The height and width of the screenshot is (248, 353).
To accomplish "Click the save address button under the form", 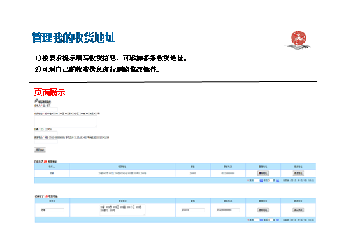I will click(x=40, y=149).
